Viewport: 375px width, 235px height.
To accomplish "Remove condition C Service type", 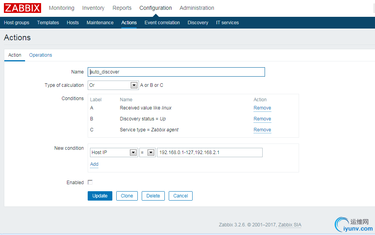I will pos(262,130).
